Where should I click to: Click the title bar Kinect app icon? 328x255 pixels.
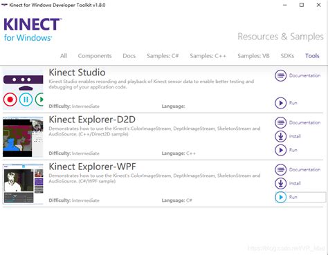(x=4, y=5)
